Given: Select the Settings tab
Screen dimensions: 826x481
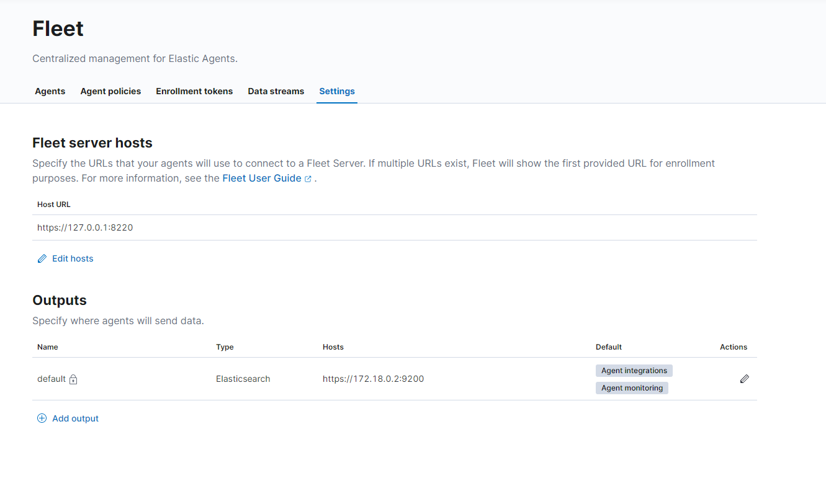Looking at the screenshot, I should (x=337, y=91).
